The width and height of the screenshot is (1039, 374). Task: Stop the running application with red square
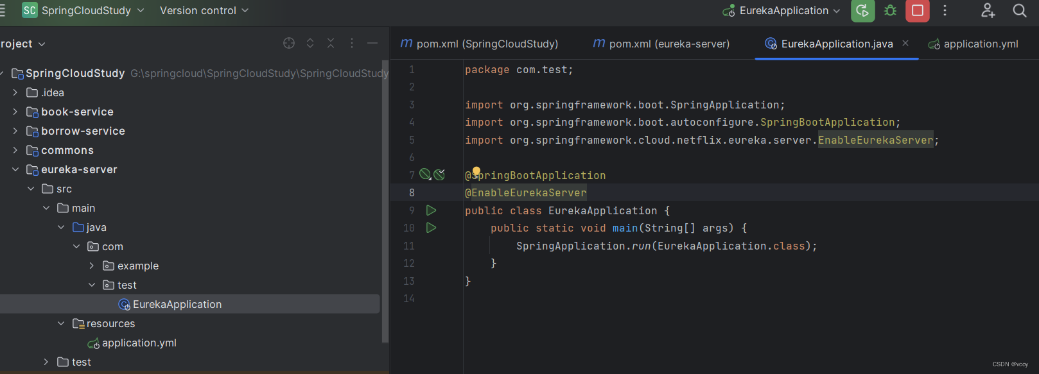(x=918, y=10)
